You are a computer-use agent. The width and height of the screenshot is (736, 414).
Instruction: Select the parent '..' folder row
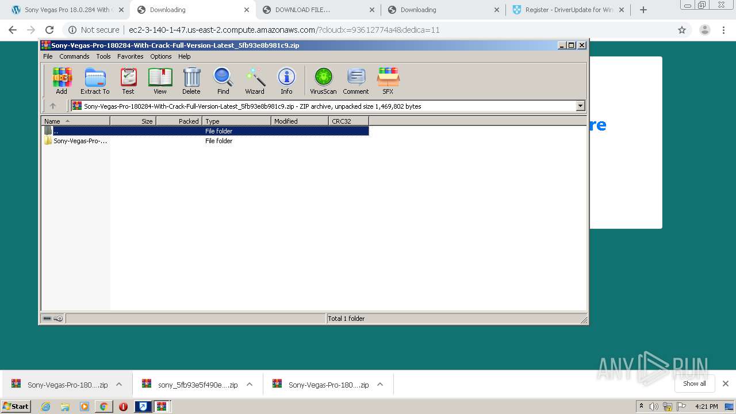[x=205, y=131]
